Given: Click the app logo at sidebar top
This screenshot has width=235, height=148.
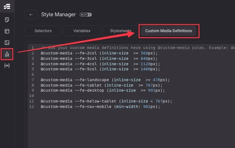Looking at the screenshot, I should tap(7, 6).
